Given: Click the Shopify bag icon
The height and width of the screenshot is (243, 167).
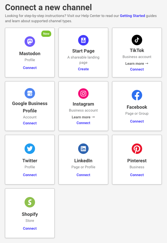Looking at the screenshot, I should point(30,202).
